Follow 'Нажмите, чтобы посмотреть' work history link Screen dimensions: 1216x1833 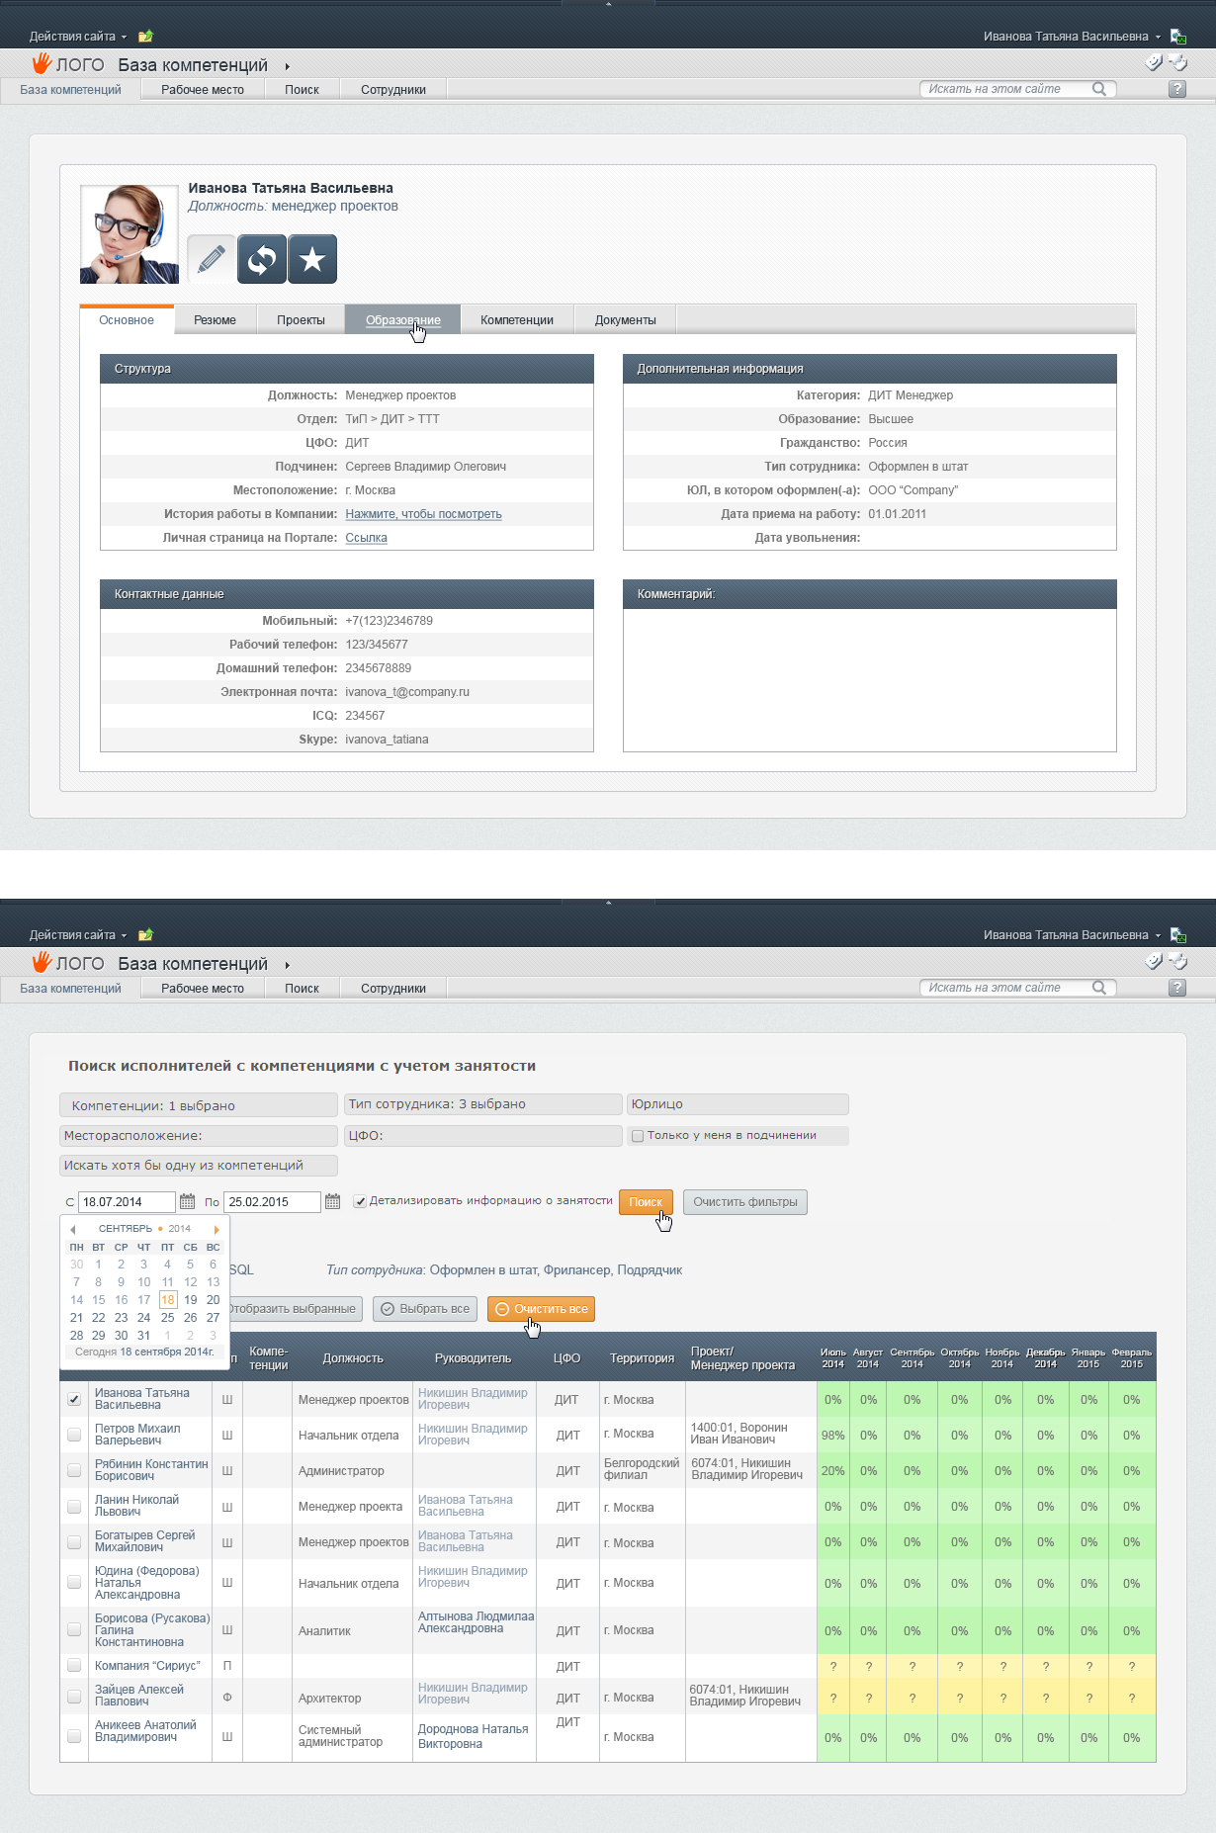coord(423,514)
